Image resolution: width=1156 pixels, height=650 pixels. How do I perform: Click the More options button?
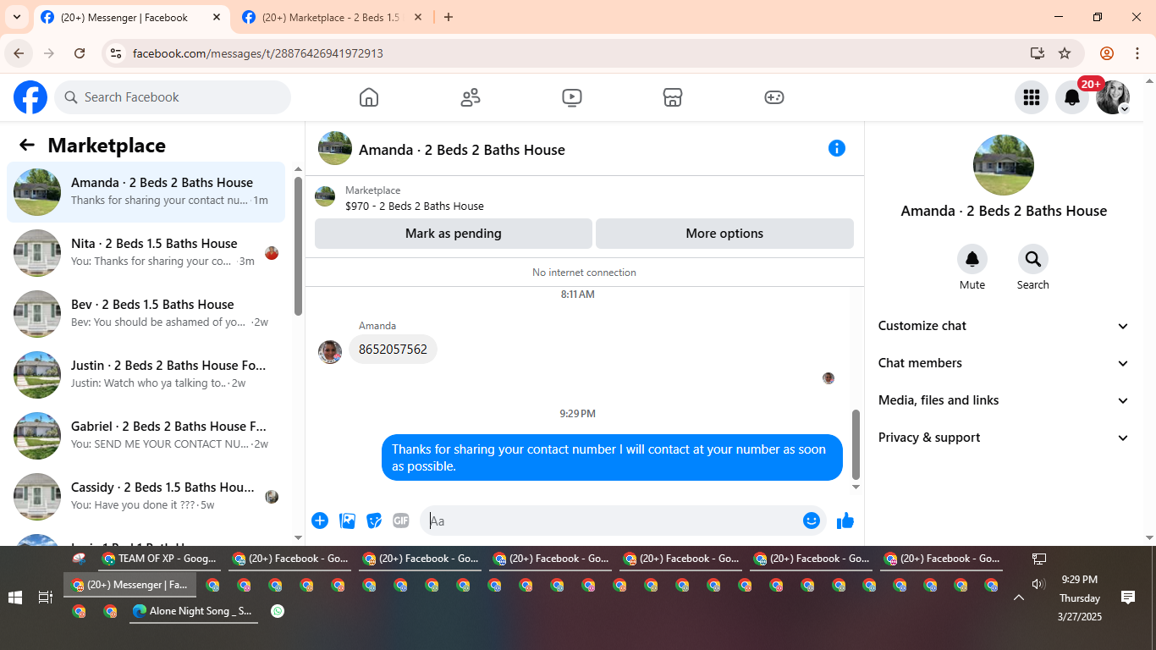(x=724, y=234)
